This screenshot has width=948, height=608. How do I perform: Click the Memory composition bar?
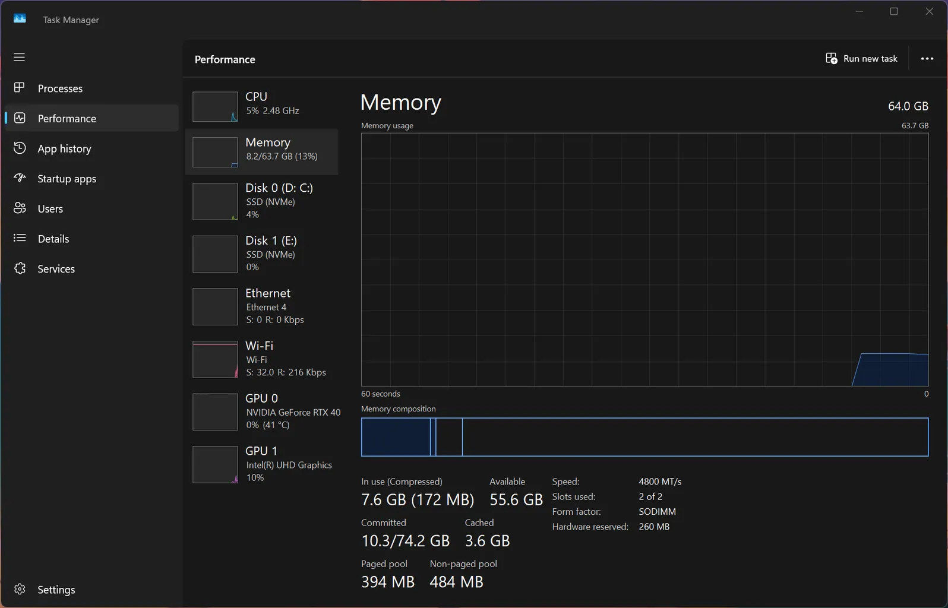[644, 437]
